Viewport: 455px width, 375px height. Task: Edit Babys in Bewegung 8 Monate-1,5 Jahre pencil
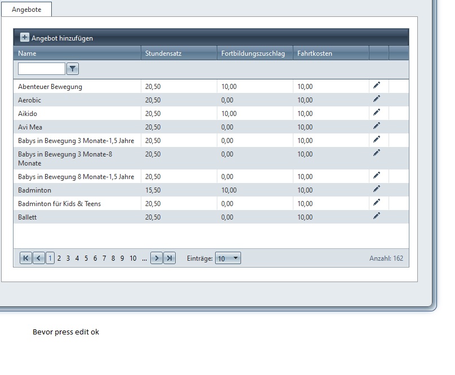(377, 175)
